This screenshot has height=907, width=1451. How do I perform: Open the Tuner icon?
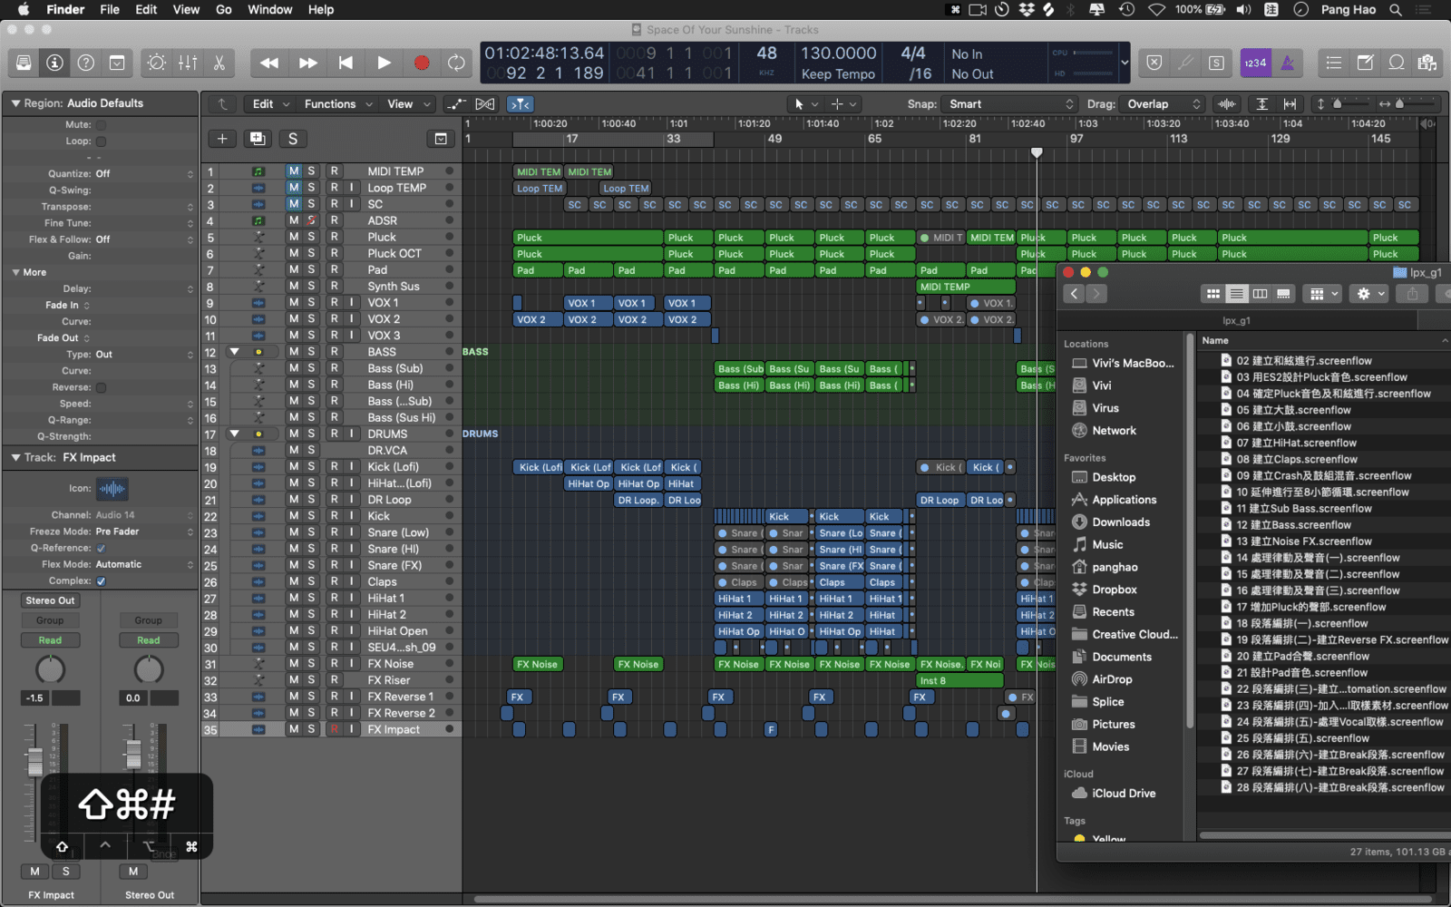click(1185, 63)
